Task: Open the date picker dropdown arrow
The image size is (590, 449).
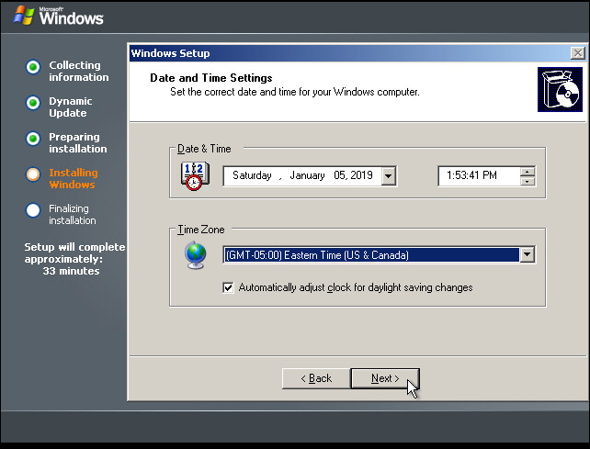Action: (389, 176)
